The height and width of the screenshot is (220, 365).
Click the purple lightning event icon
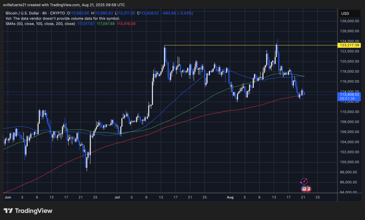[304, 181]
